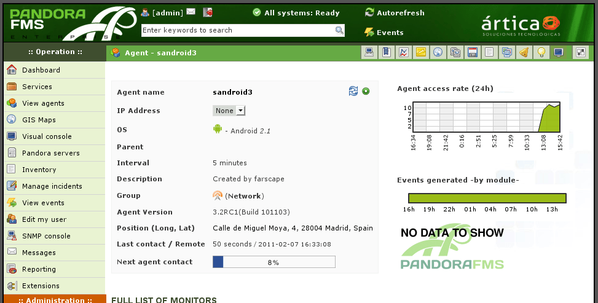
Task: Click the red logout icon in header
Action: 208,12
